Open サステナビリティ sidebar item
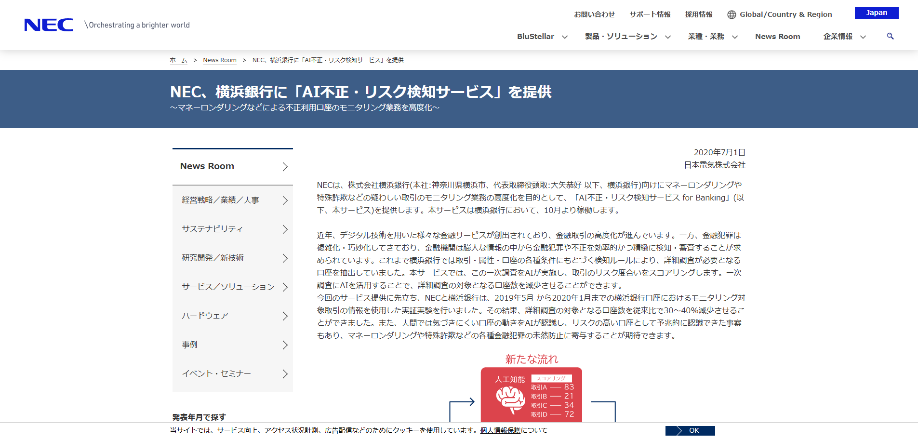Viewport: 918px width, 439px height. (233, 229)
